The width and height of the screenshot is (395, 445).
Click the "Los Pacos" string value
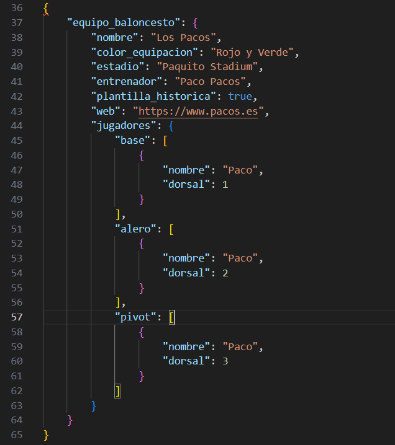coord(183,37)
